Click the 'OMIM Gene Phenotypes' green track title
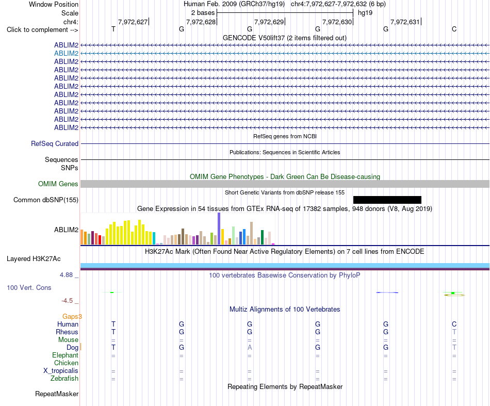 click(x=285, y=176)
